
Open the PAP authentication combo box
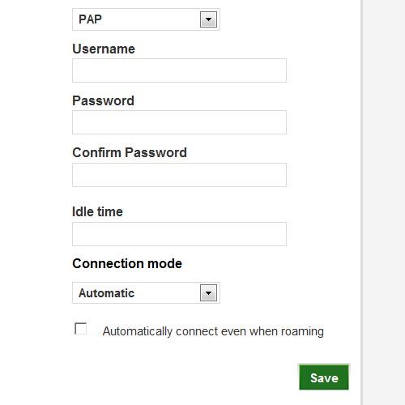click(x=146, y=19)
